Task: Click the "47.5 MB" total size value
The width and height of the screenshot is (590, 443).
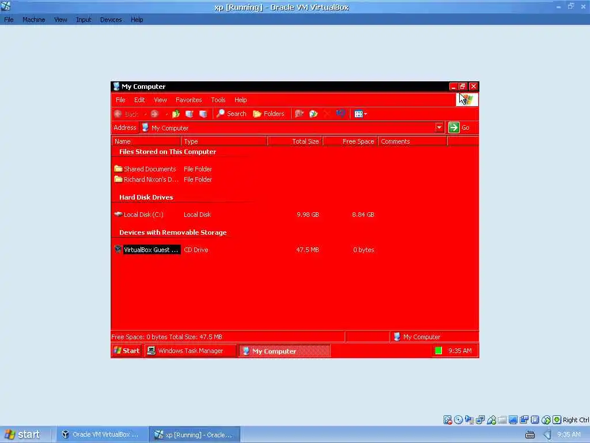Action: click(307, 249)
